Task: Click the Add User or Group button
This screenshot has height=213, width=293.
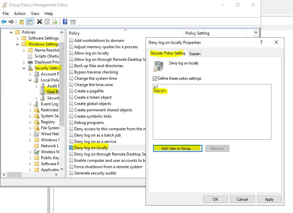Action: coord(177,149)
